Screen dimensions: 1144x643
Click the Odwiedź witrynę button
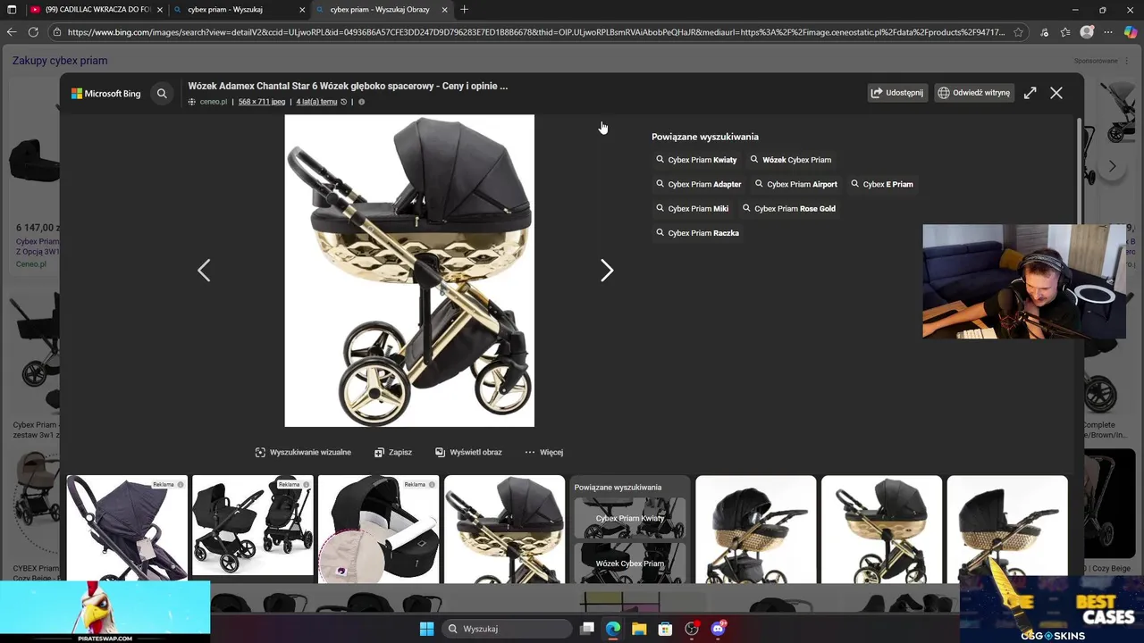pyautogui.click(x=973, y=93)
